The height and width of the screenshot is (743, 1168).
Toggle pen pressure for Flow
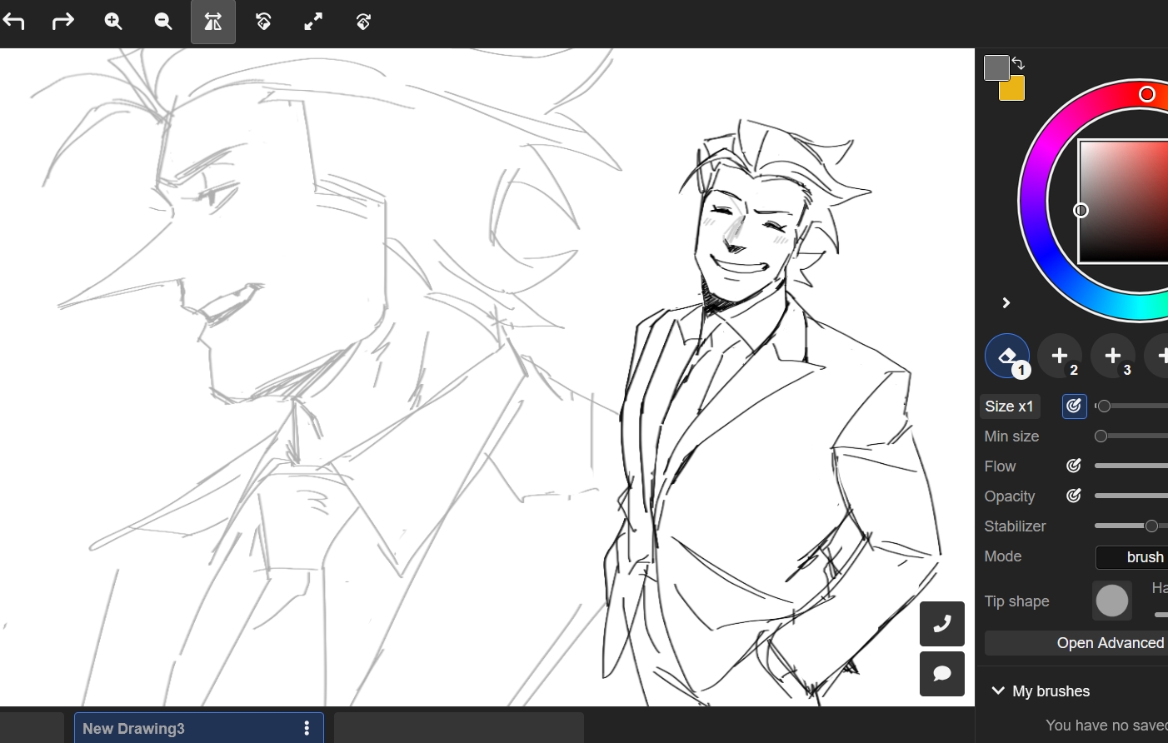click(1074, 466)
